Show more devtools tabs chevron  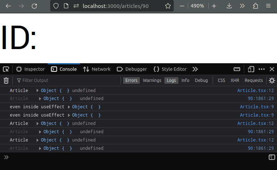click(x=195, y=69)
